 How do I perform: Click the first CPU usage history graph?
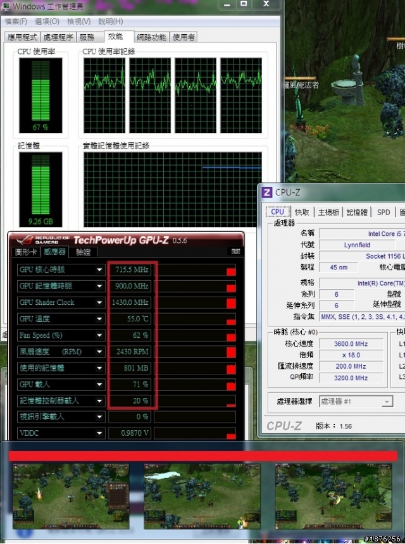[x=104, y=96]
